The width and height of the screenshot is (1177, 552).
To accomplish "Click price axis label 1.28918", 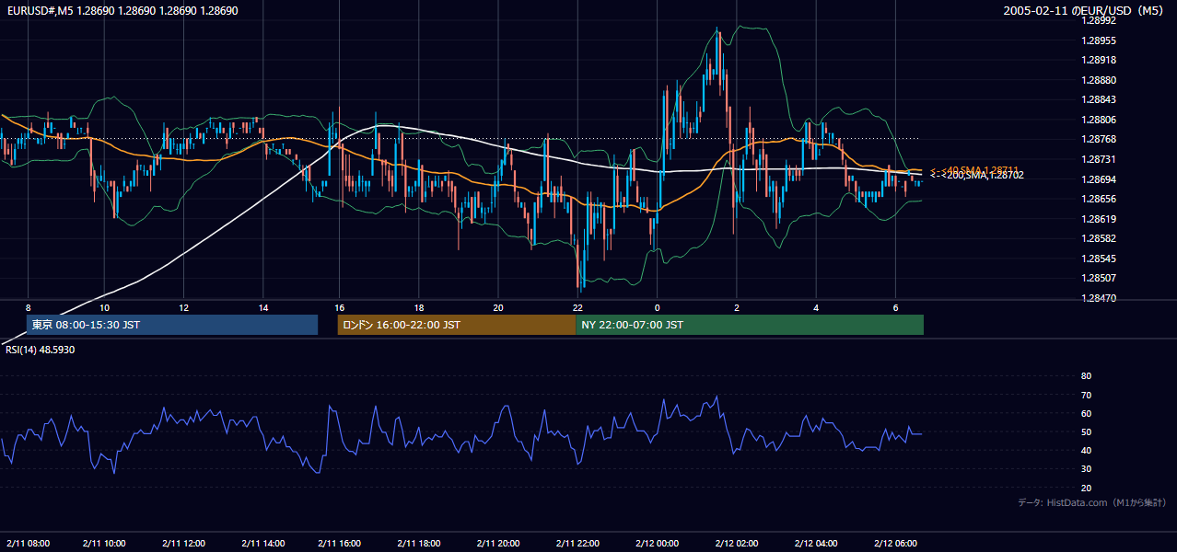I will pyautogui.click(x=1099, y=60).
